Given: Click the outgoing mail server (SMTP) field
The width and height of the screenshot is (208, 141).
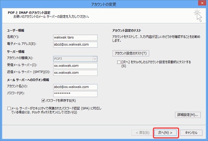Looking at the screenshot, I should click(x=75, y=73).
